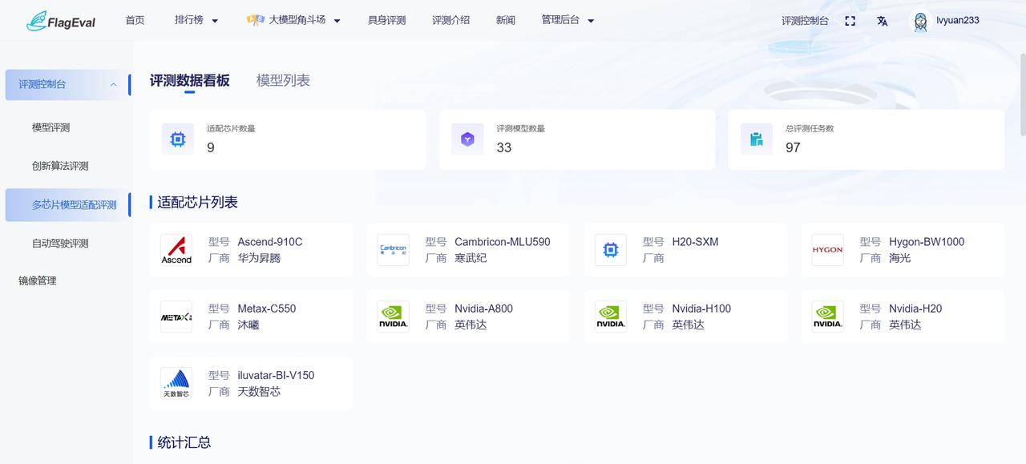Screen dimensions: 1026x464
Task: Click the 沐曦 vendor name
Action: click(248, 325)
